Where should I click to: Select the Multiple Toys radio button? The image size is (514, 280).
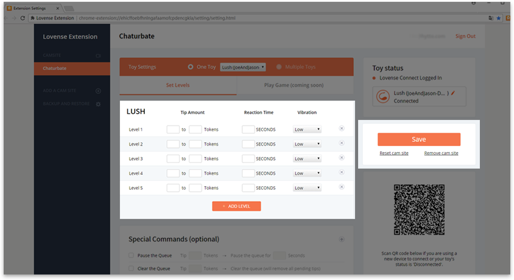(279, 67)
